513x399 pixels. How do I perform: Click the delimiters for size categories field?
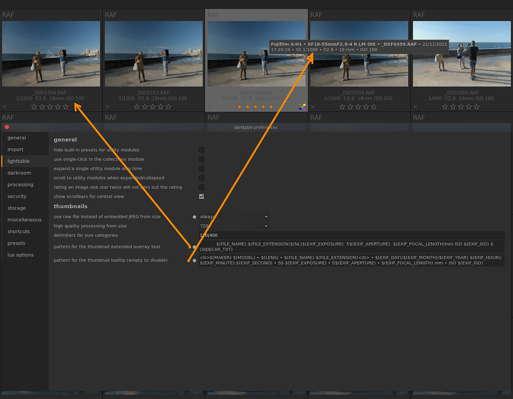[301, 235]
